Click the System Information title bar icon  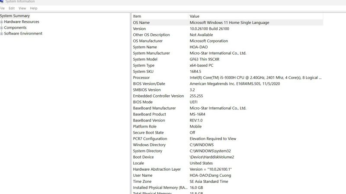click(x=2, y=1)
